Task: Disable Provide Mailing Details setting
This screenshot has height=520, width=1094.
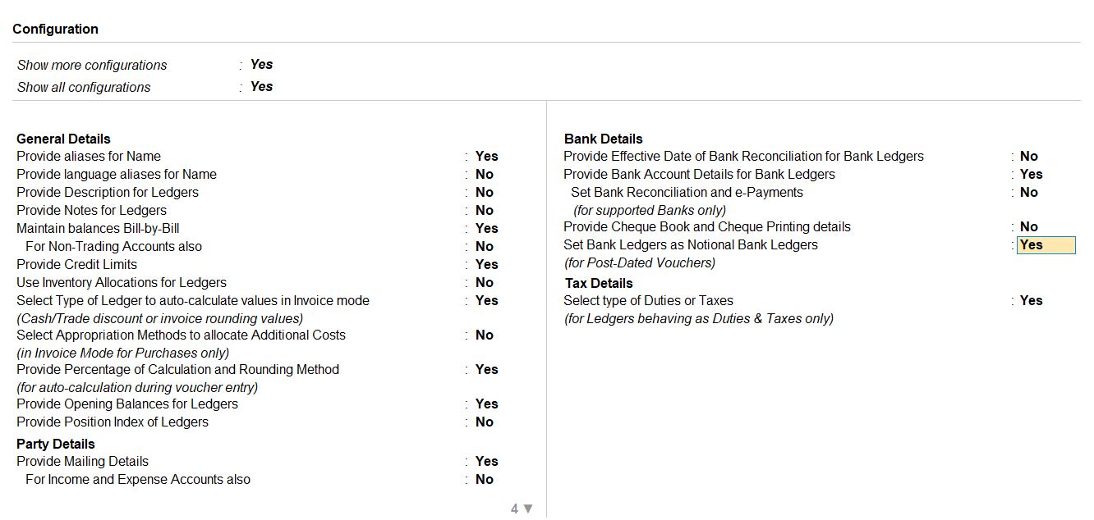Action: click(486, 461)
